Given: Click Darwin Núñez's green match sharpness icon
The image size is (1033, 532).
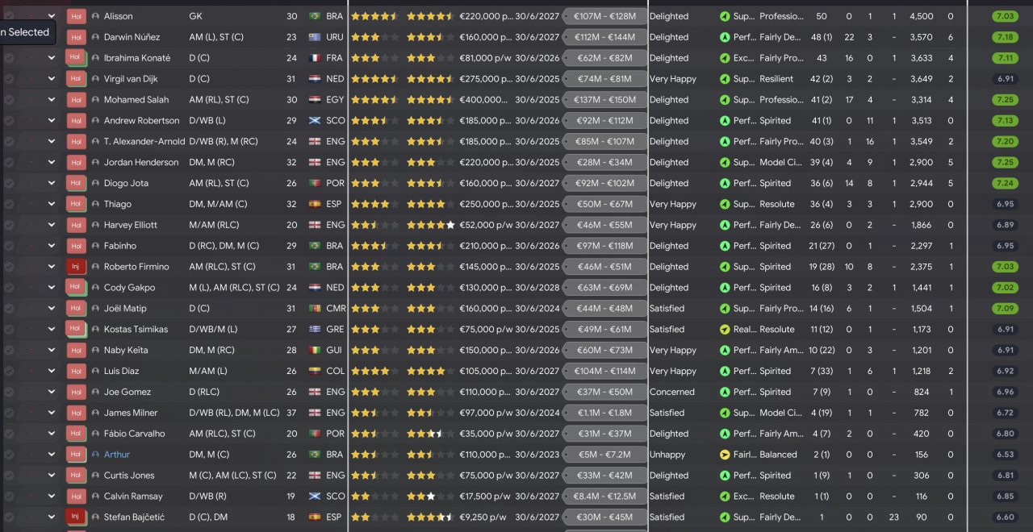Looking at the screenshot, I should 724,37.
